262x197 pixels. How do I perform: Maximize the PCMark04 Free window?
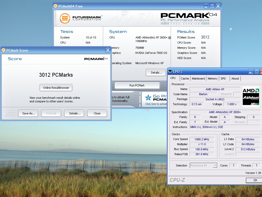coord(212,6)
